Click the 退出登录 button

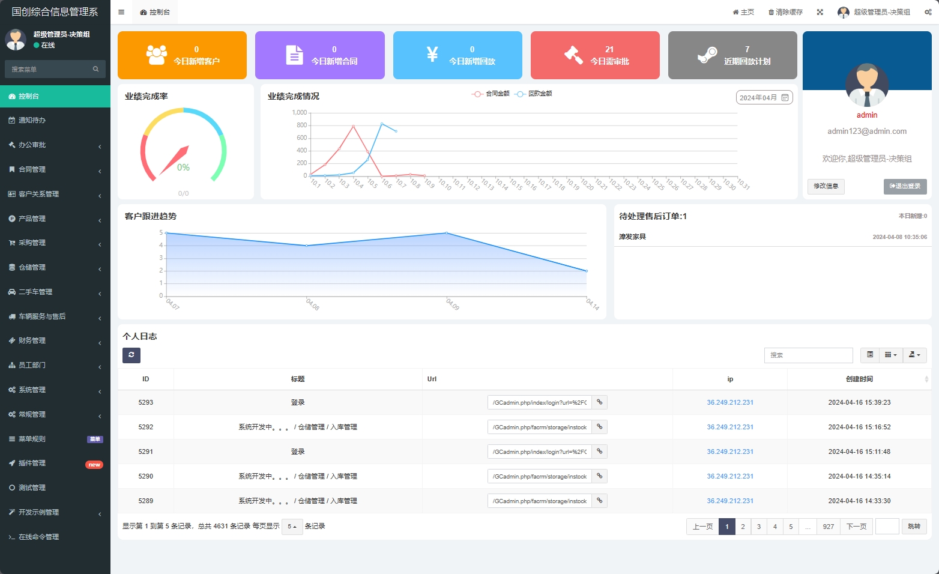pyautogui.click(x=905, y=186)
